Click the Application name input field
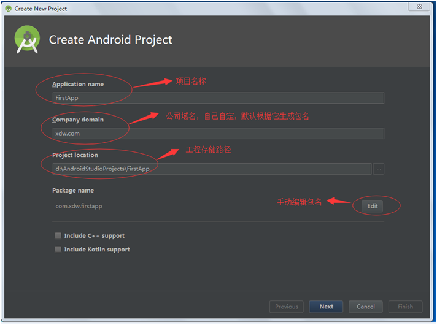The width and height of the screenshot is (437, 325). (x=218, y=98)
